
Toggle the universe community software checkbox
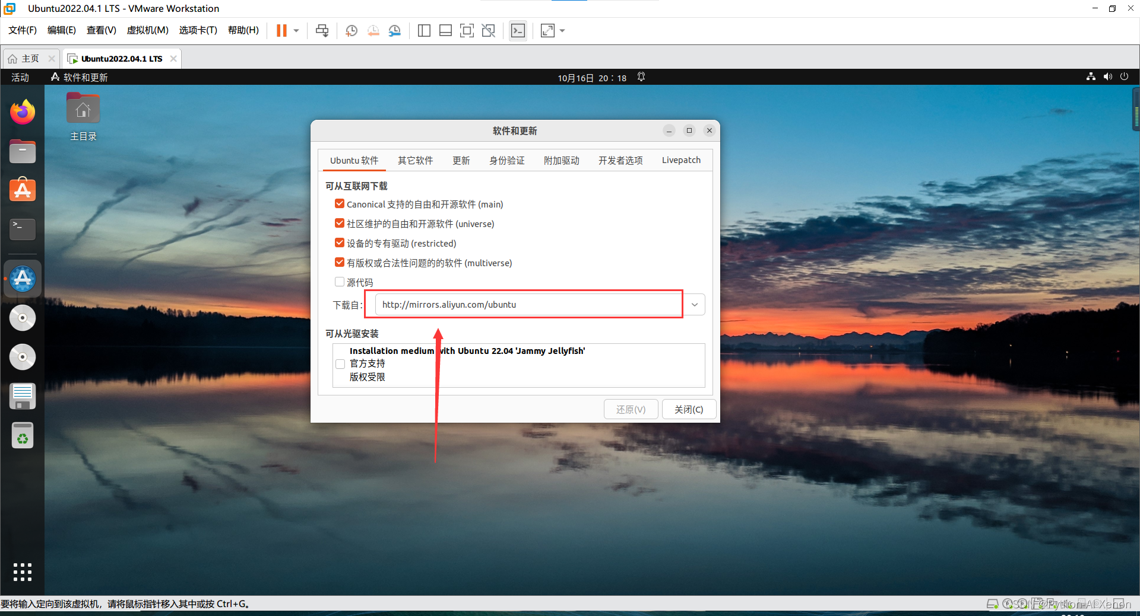pyautogui.click(x=340, y=224)
